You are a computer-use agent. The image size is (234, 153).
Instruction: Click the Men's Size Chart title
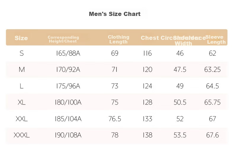point(115,14)
